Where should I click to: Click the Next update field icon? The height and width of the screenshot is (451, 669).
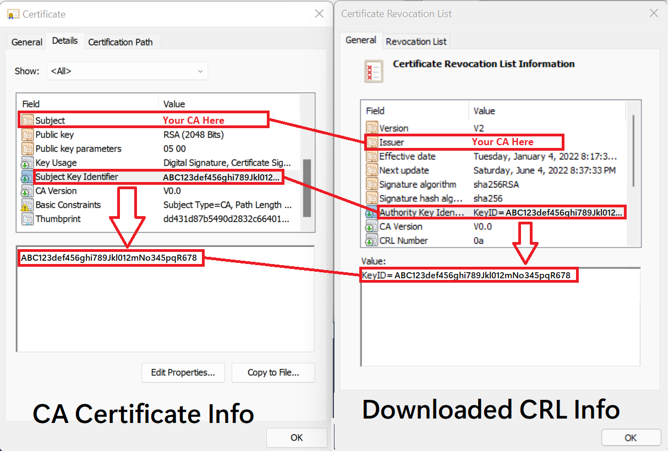click(x=372, y=170)
